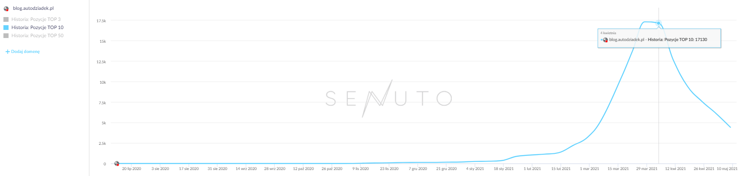Screen dimensions: 740x176
Task: Click the gray swatch next to Pozycje TOP 3
Action: (x=6, y=19)
